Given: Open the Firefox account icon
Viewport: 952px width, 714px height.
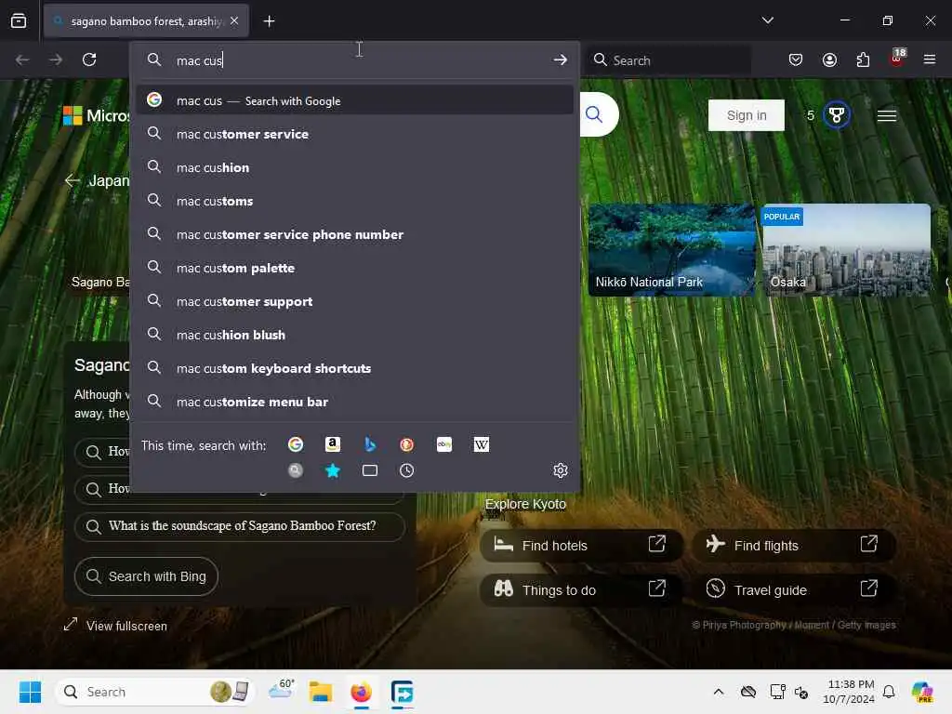Looking at the screenshot, I should point(829,59).
